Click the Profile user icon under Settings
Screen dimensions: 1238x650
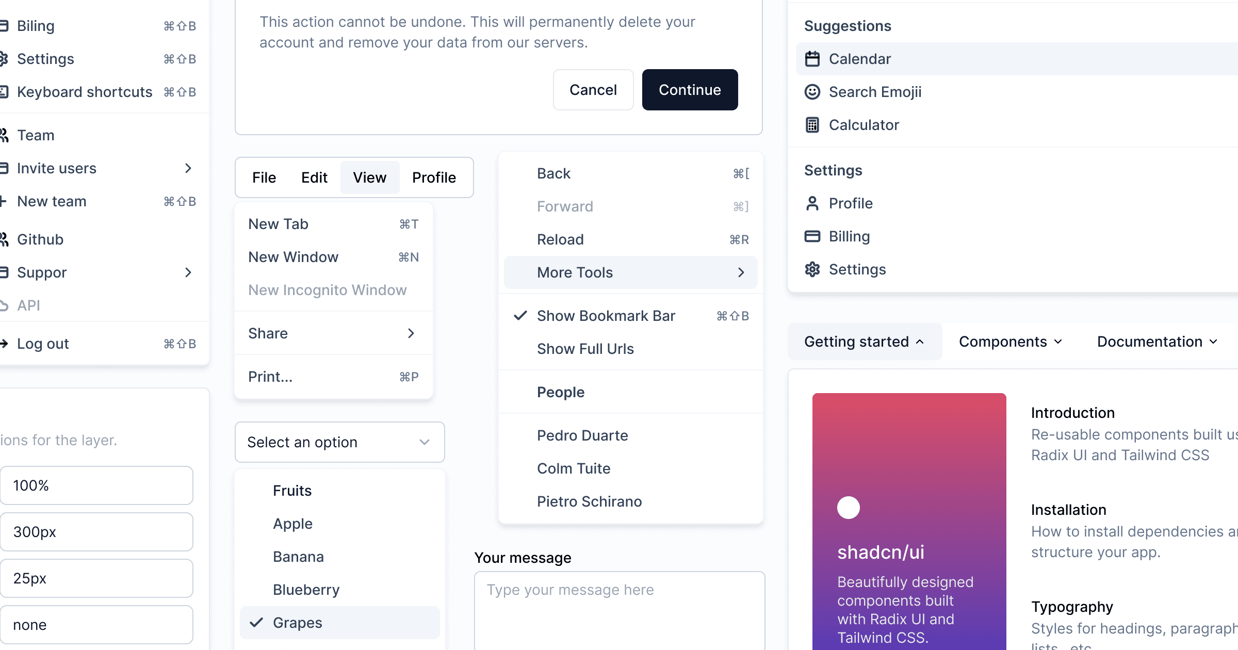812,203
